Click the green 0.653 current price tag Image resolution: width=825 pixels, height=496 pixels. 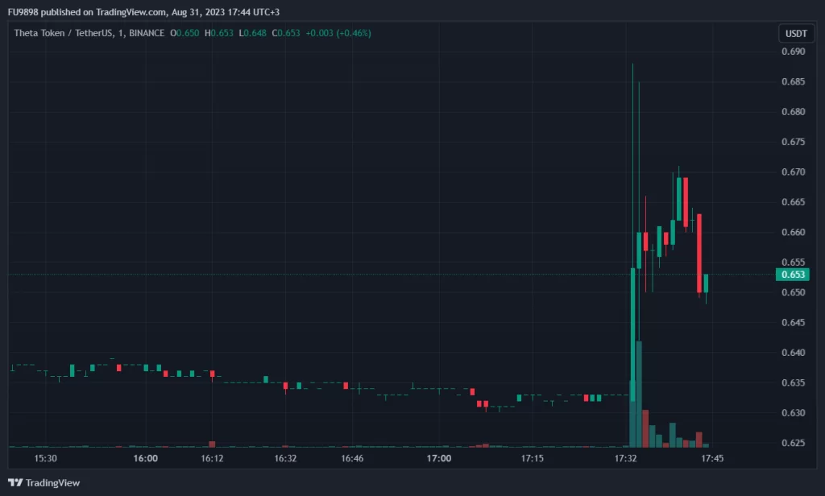pyautogui.click(x=794, y=275)
